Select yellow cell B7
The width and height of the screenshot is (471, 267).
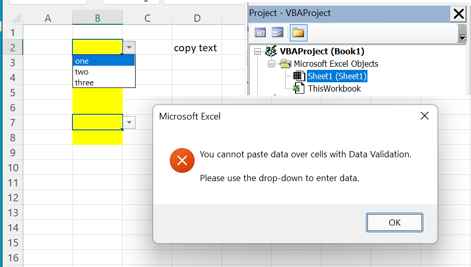click(97, 122)
